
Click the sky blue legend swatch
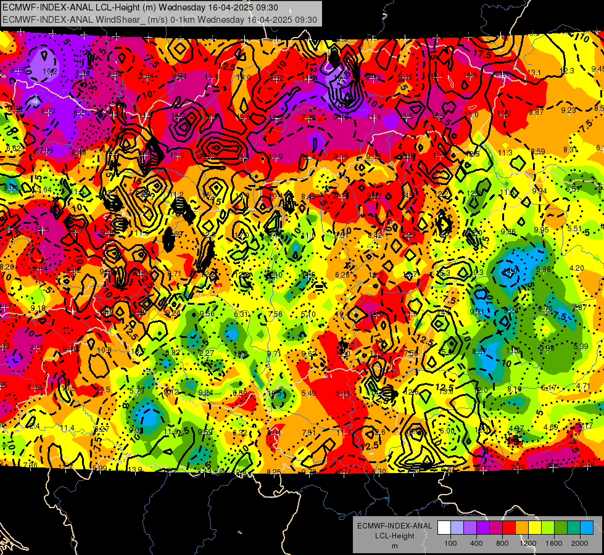587,527
